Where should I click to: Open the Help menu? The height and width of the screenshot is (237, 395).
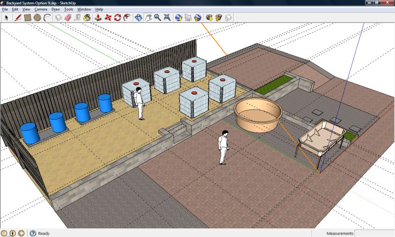pyautogui.click(x=99, y=9)
